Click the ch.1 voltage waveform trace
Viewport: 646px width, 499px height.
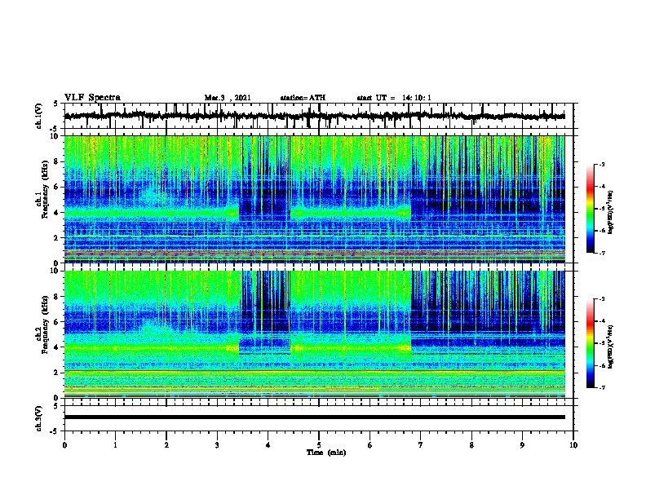point(314,116)
